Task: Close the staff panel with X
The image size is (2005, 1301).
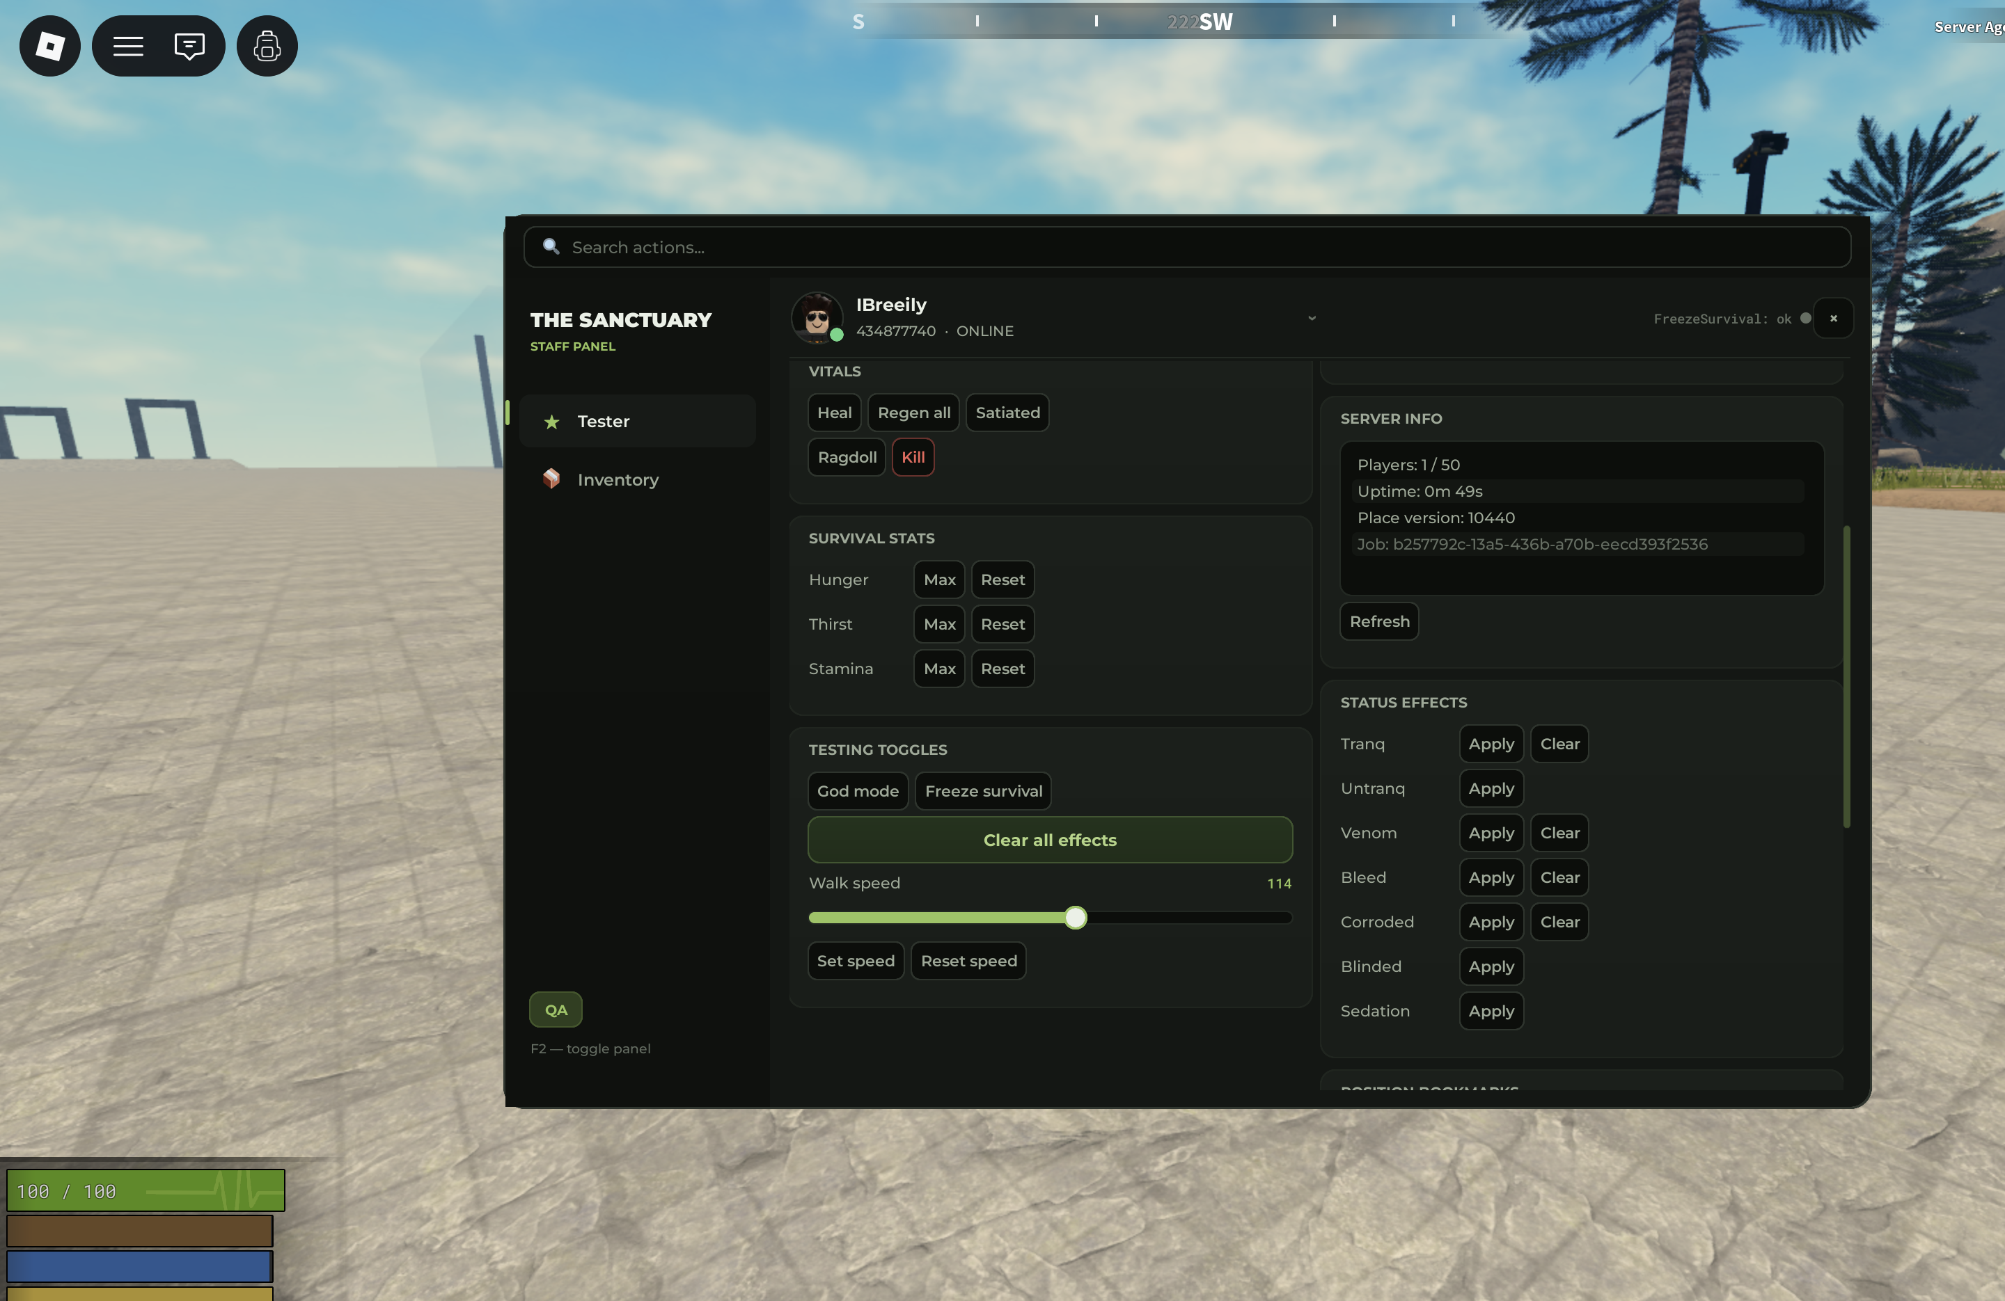Action: pyautogui.click(x=1833, y=319)
